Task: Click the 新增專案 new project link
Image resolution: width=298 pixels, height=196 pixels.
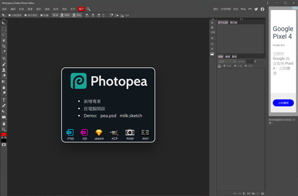Action: point(92,102)
